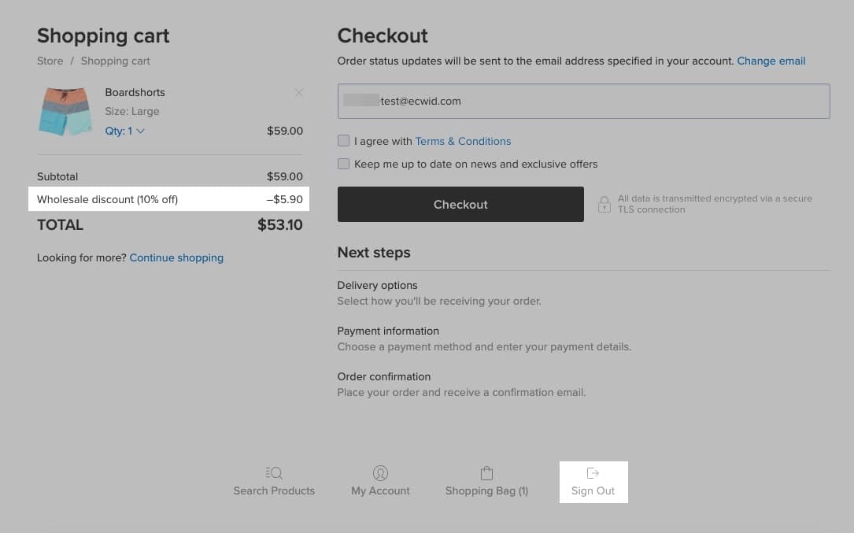Image resolution: width=854 pixels, height=533 pixels.
Task: Click the Search Products magnifier icon
Action: point(274,473)
